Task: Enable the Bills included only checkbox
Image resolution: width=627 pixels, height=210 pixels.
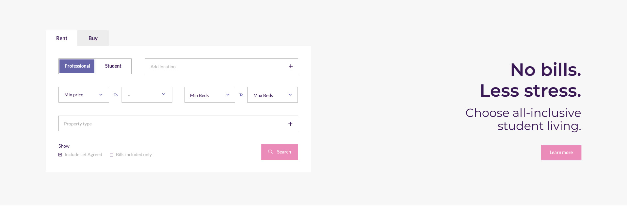Action: tap(111, 154)
